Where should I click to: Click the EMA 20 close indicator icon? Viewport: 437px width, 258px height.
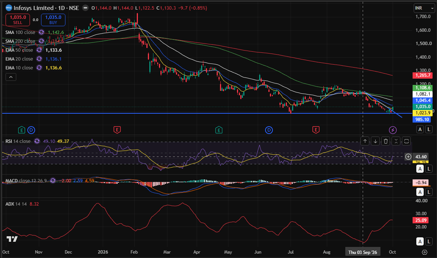(39, 59)
